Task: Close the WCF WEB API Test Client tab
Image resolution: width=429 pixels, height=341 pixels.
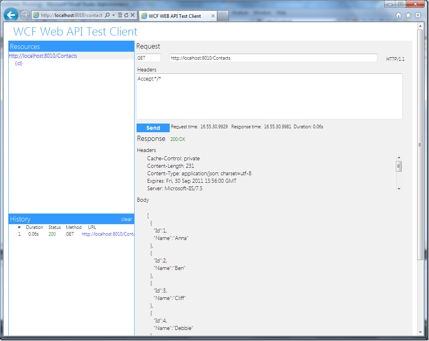Action: click(x=213, y=16)
